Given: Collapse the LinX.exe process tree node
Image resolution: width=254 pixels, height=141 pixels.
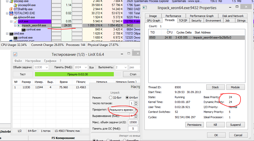Looking at the screenshot, I should pyautogui.click(x=11, y=21).
